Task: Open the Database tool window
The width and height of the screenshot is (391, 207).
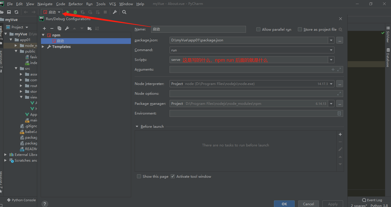Action: click(x=388, y=58)
